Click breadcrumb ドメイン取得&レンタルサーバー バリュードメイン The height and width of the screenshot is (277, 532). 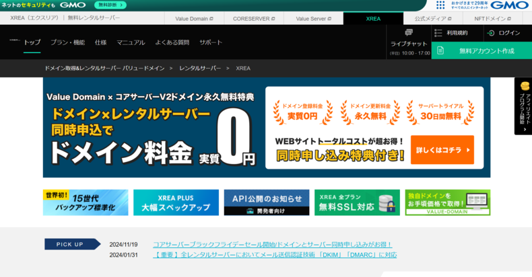pos(104,68)
